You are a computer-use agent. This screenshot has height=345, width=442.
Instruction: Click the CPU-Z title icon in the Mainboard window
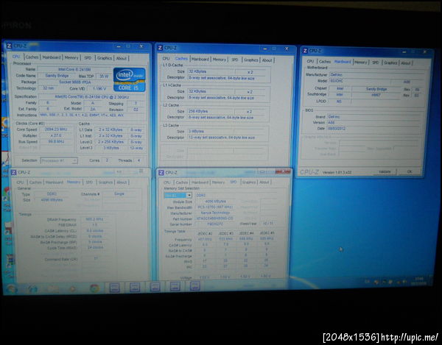[x=305, y=51]
